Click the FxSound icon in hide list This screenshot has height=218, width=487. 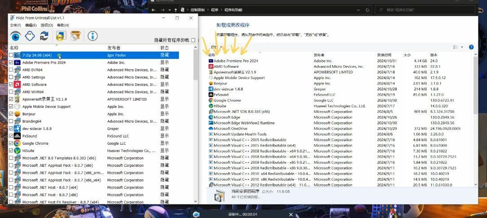tap(18, 136)
